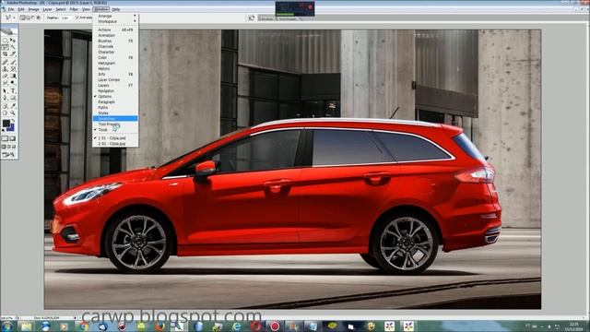Click Swatches in the Window menu
This screenshot has height=332, width=590.
[x=115, y=119]
